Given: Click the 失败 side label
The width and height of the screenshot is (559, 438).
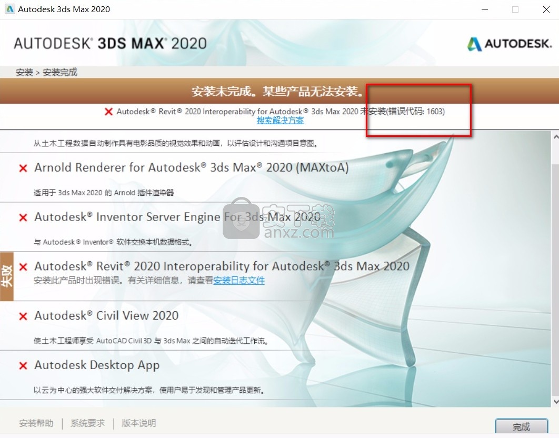Looking at the screenshot, I should coord(7,276).
